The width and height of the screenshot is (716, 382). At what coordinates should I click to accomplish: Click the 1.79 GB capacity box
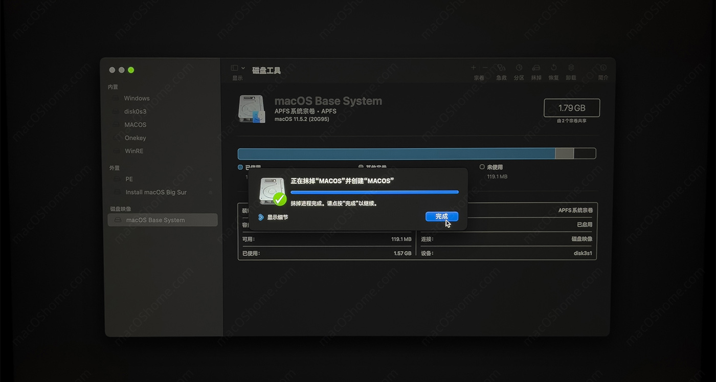coord(571,108)
